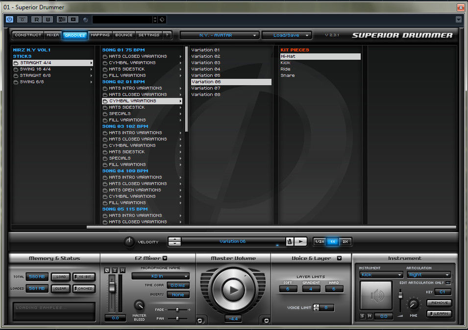Select the Snare kit piece

288,76
